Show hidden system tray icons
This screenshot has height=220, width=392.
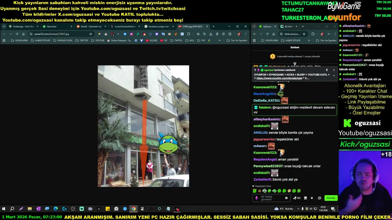point(298,209)
